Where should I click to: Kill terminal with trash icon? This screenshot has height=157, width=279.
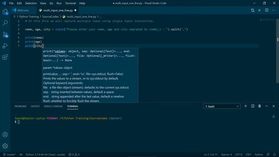260,106
